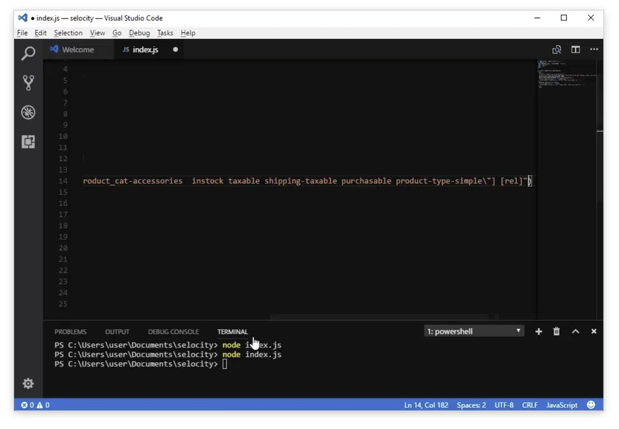Screen dimensions: 619x429
Task: Open the 1: powershell terminal dropdown
Action: tap(474, 331)
